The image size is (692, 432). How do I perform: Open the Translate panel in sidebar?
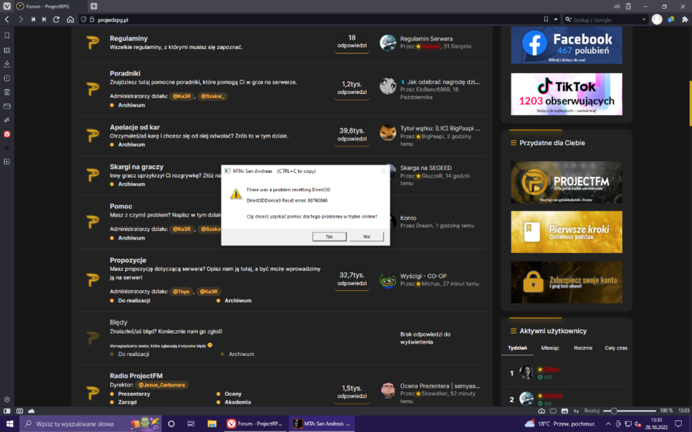[7, 120]
